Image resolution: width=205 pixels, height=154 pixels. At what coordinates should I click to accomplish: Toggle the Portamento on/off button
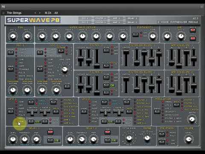tap(135, 35)
